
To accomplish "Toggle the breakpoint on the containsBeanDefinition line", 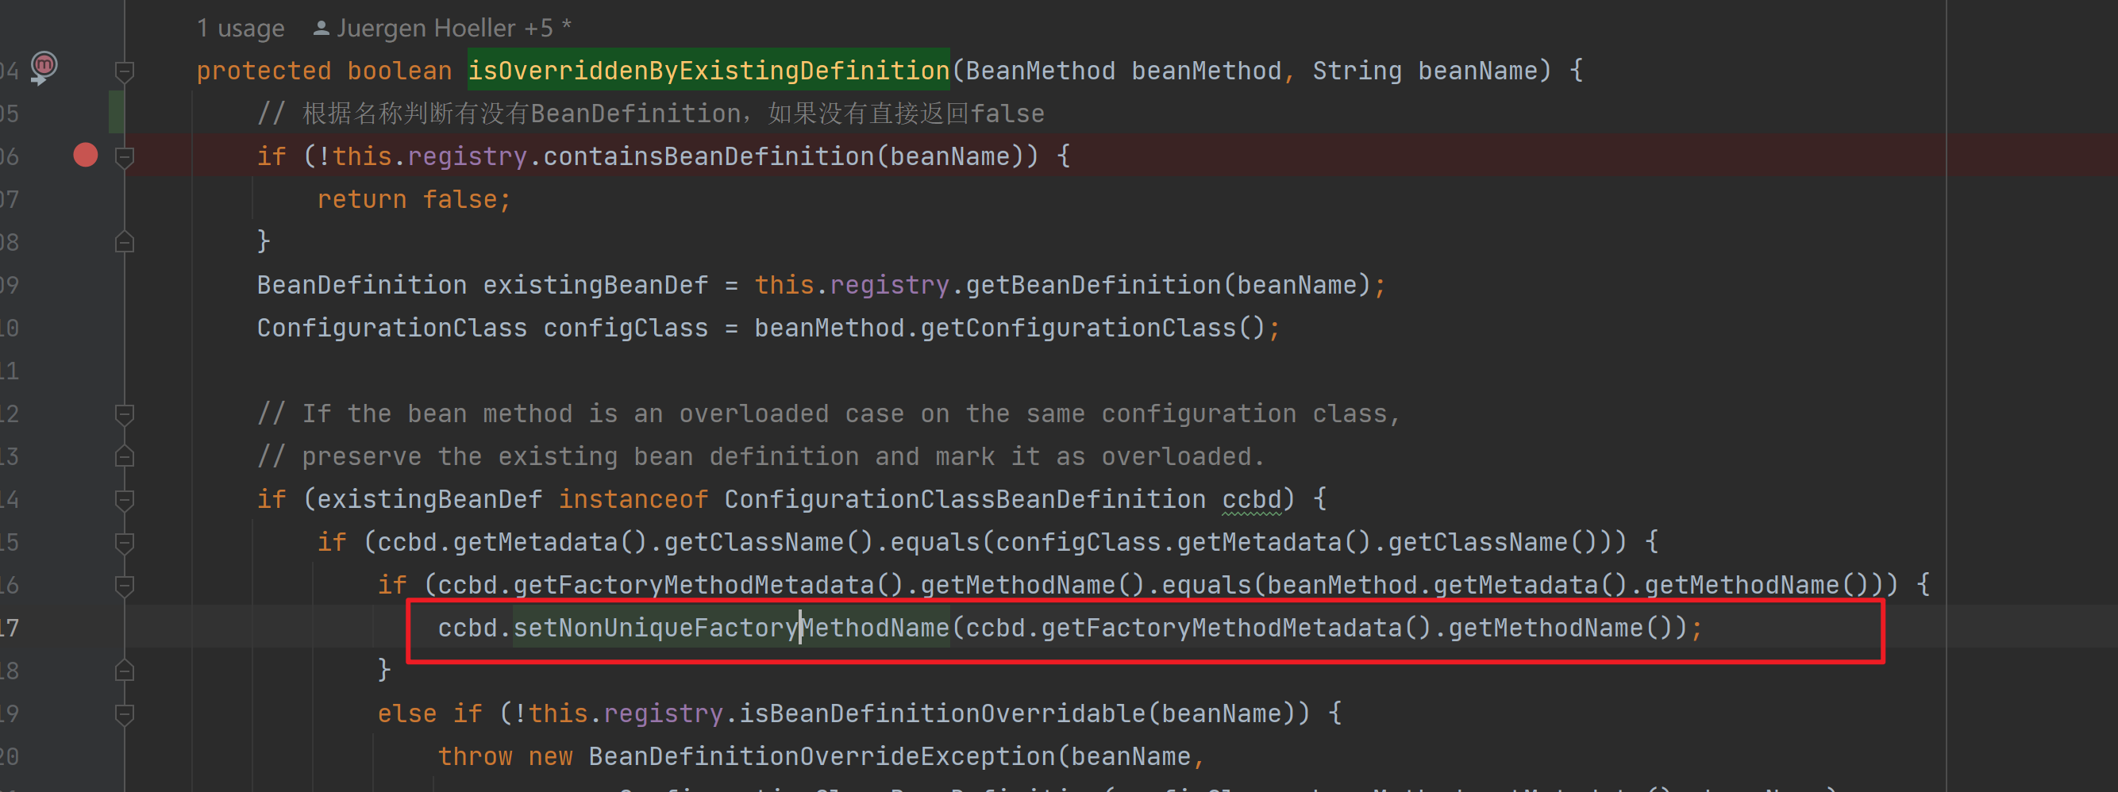I will tap(86, 156).
